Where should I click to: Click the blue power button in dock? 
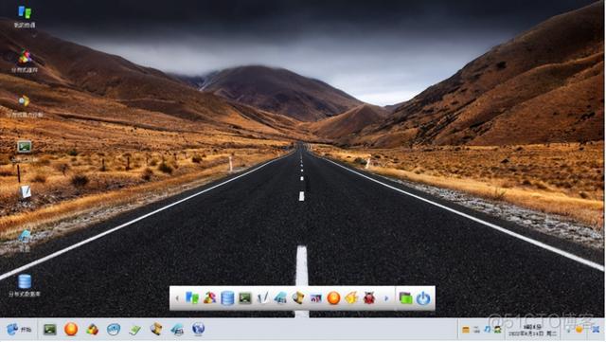tap(423, 298)
